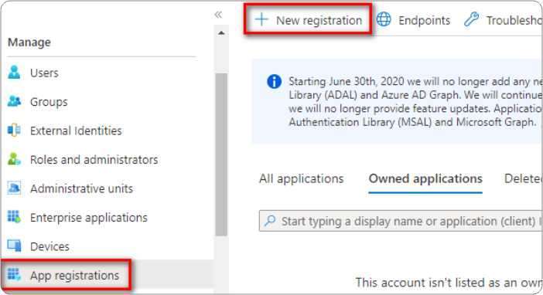543x295 pixels.
Task: Click the External Identities icon
Action: [14, 131]
